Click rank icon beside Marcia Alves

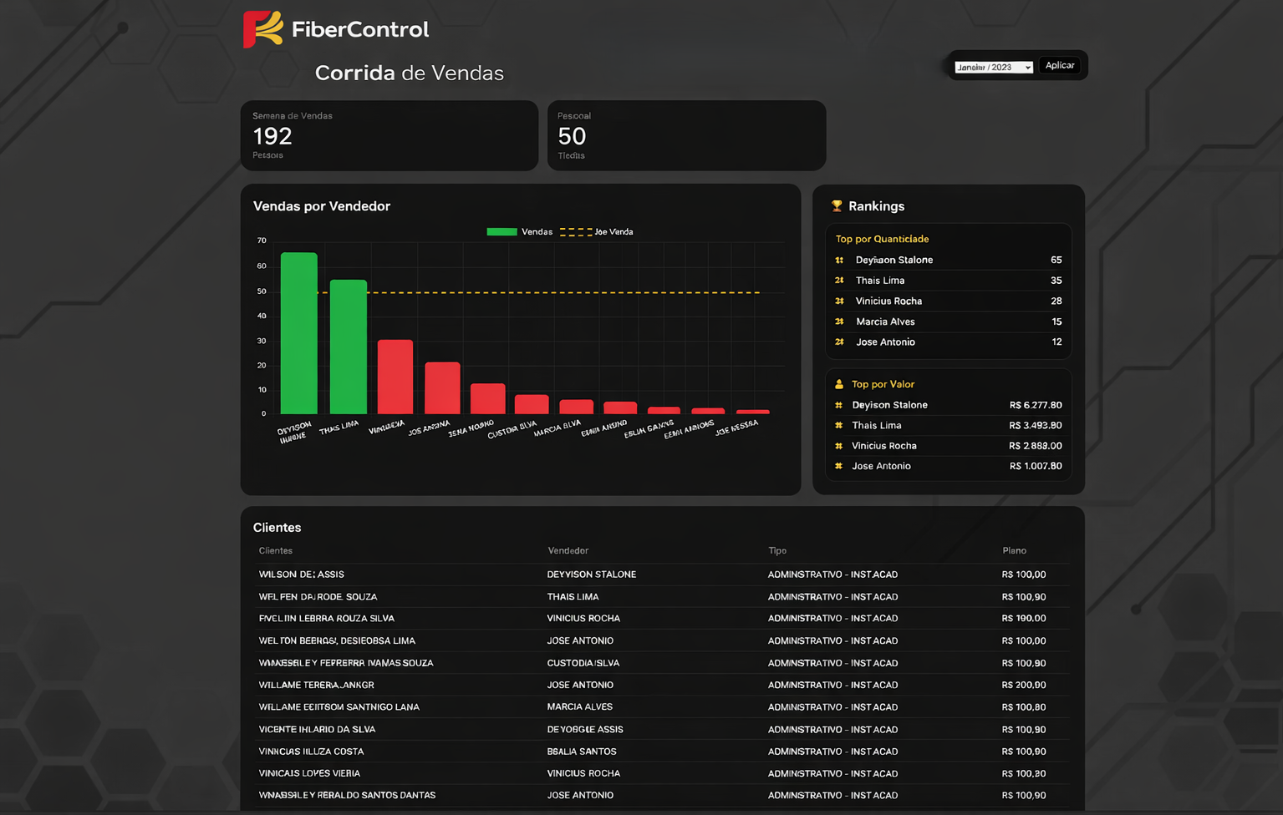[839, 321]
